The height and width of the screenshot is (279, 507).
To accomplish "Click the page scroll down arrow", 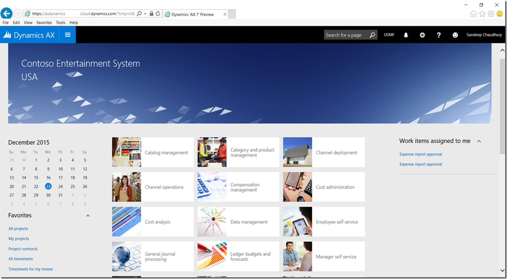I will 502,271.
